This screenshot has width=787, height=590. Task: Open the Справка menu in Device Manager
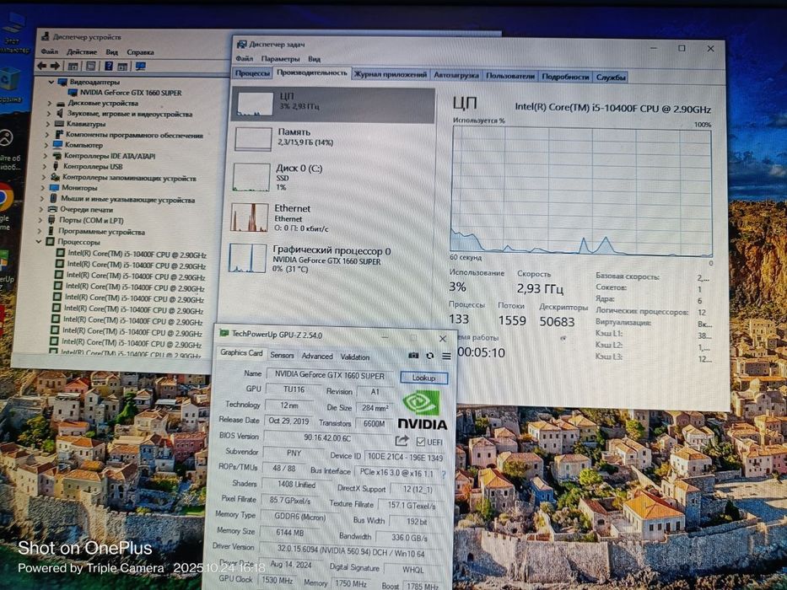(x=140, y=51)
